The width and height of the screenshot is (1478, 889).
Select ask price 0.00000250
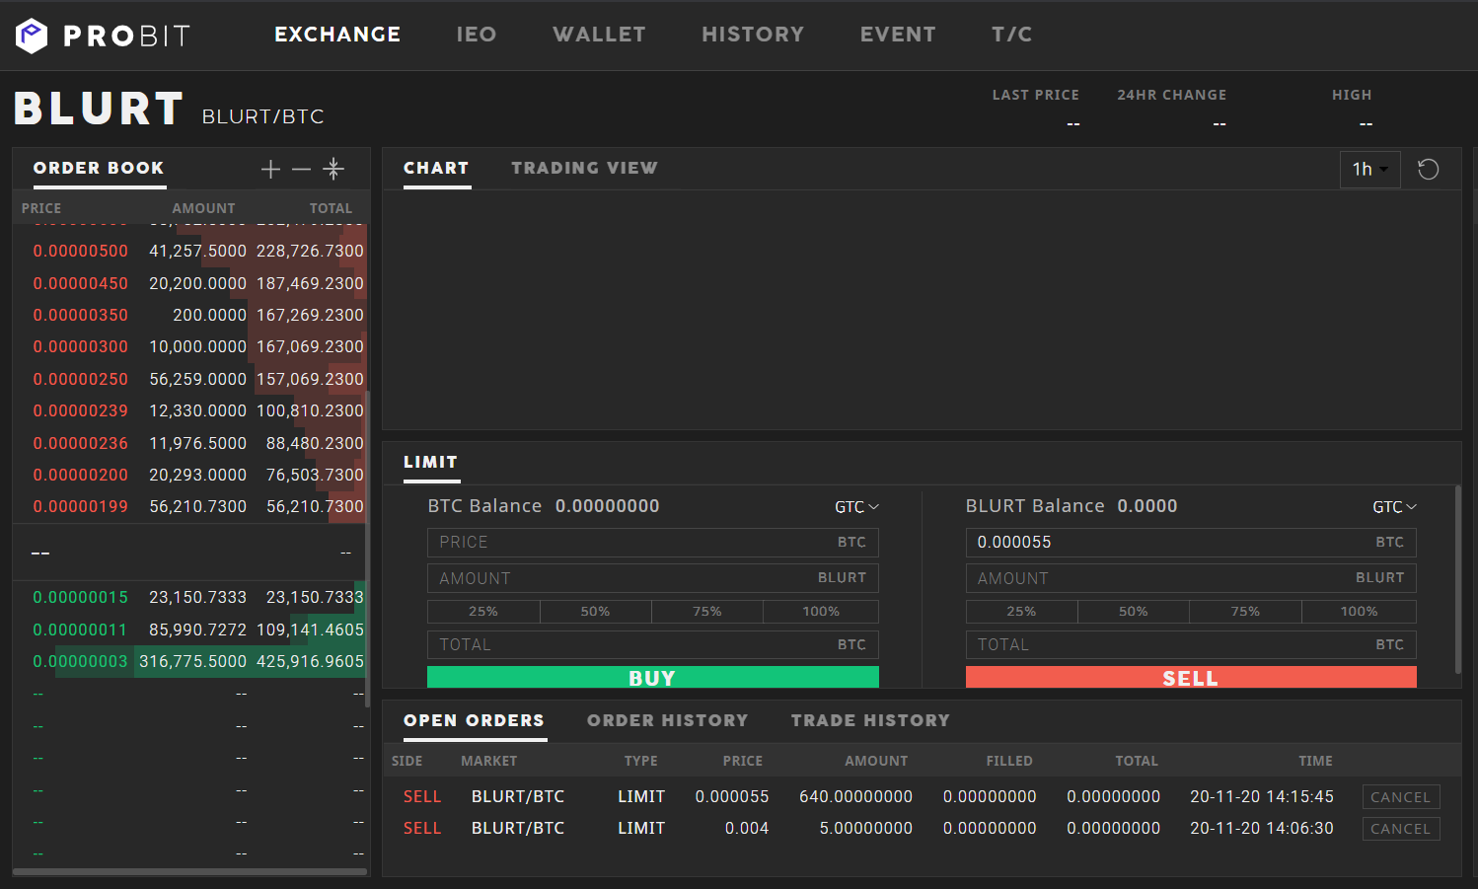[x=81, y=380]
